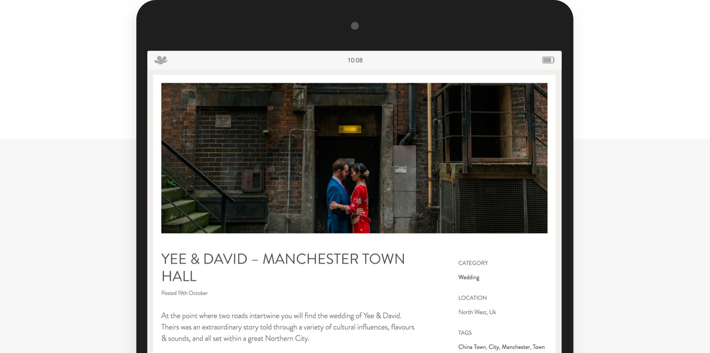Screen dimensions: 710x353
Task: Click the yellow doorway light in photo
Action: pos(350,129)
